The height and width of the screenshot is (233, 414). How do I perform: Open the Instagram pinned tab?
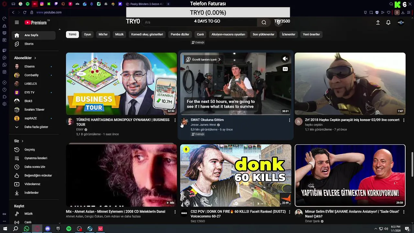click(42, 4)
